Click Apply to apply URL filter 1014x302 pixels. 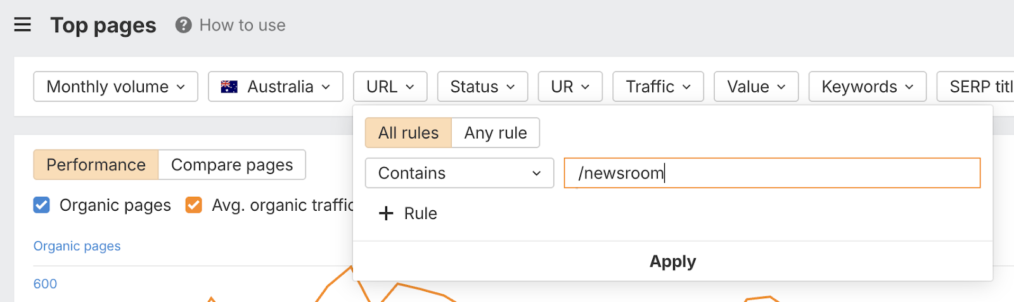pos(672,261)
